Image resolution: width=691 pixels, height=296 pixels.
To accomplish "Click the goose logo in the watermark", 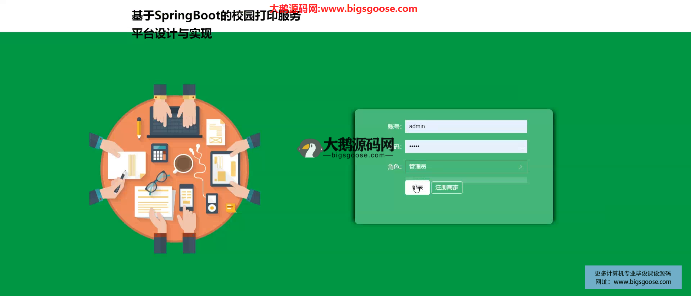I will (310, 148).
